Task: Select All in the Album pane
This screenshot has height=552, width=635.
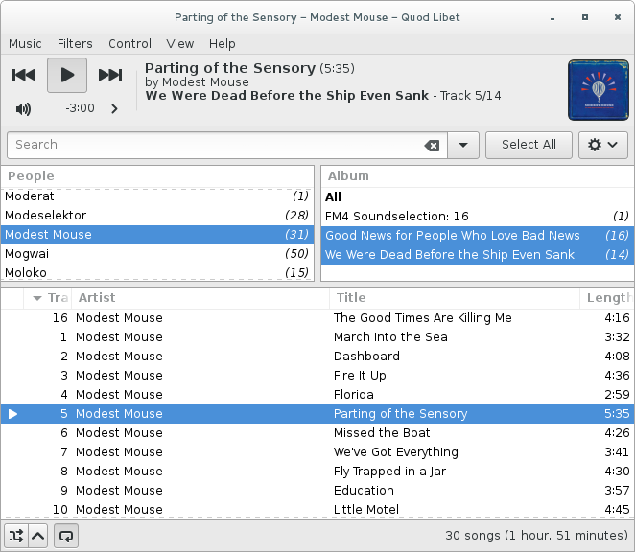Action: (478, 197)
